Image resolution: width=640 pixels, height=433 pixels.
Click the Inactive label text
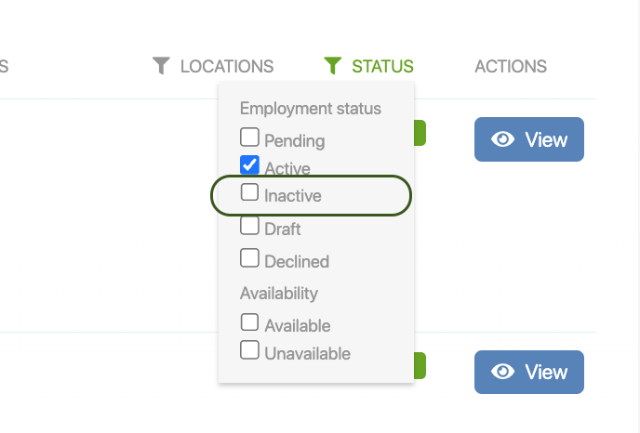pyautogui.click(x=293, y=196)
